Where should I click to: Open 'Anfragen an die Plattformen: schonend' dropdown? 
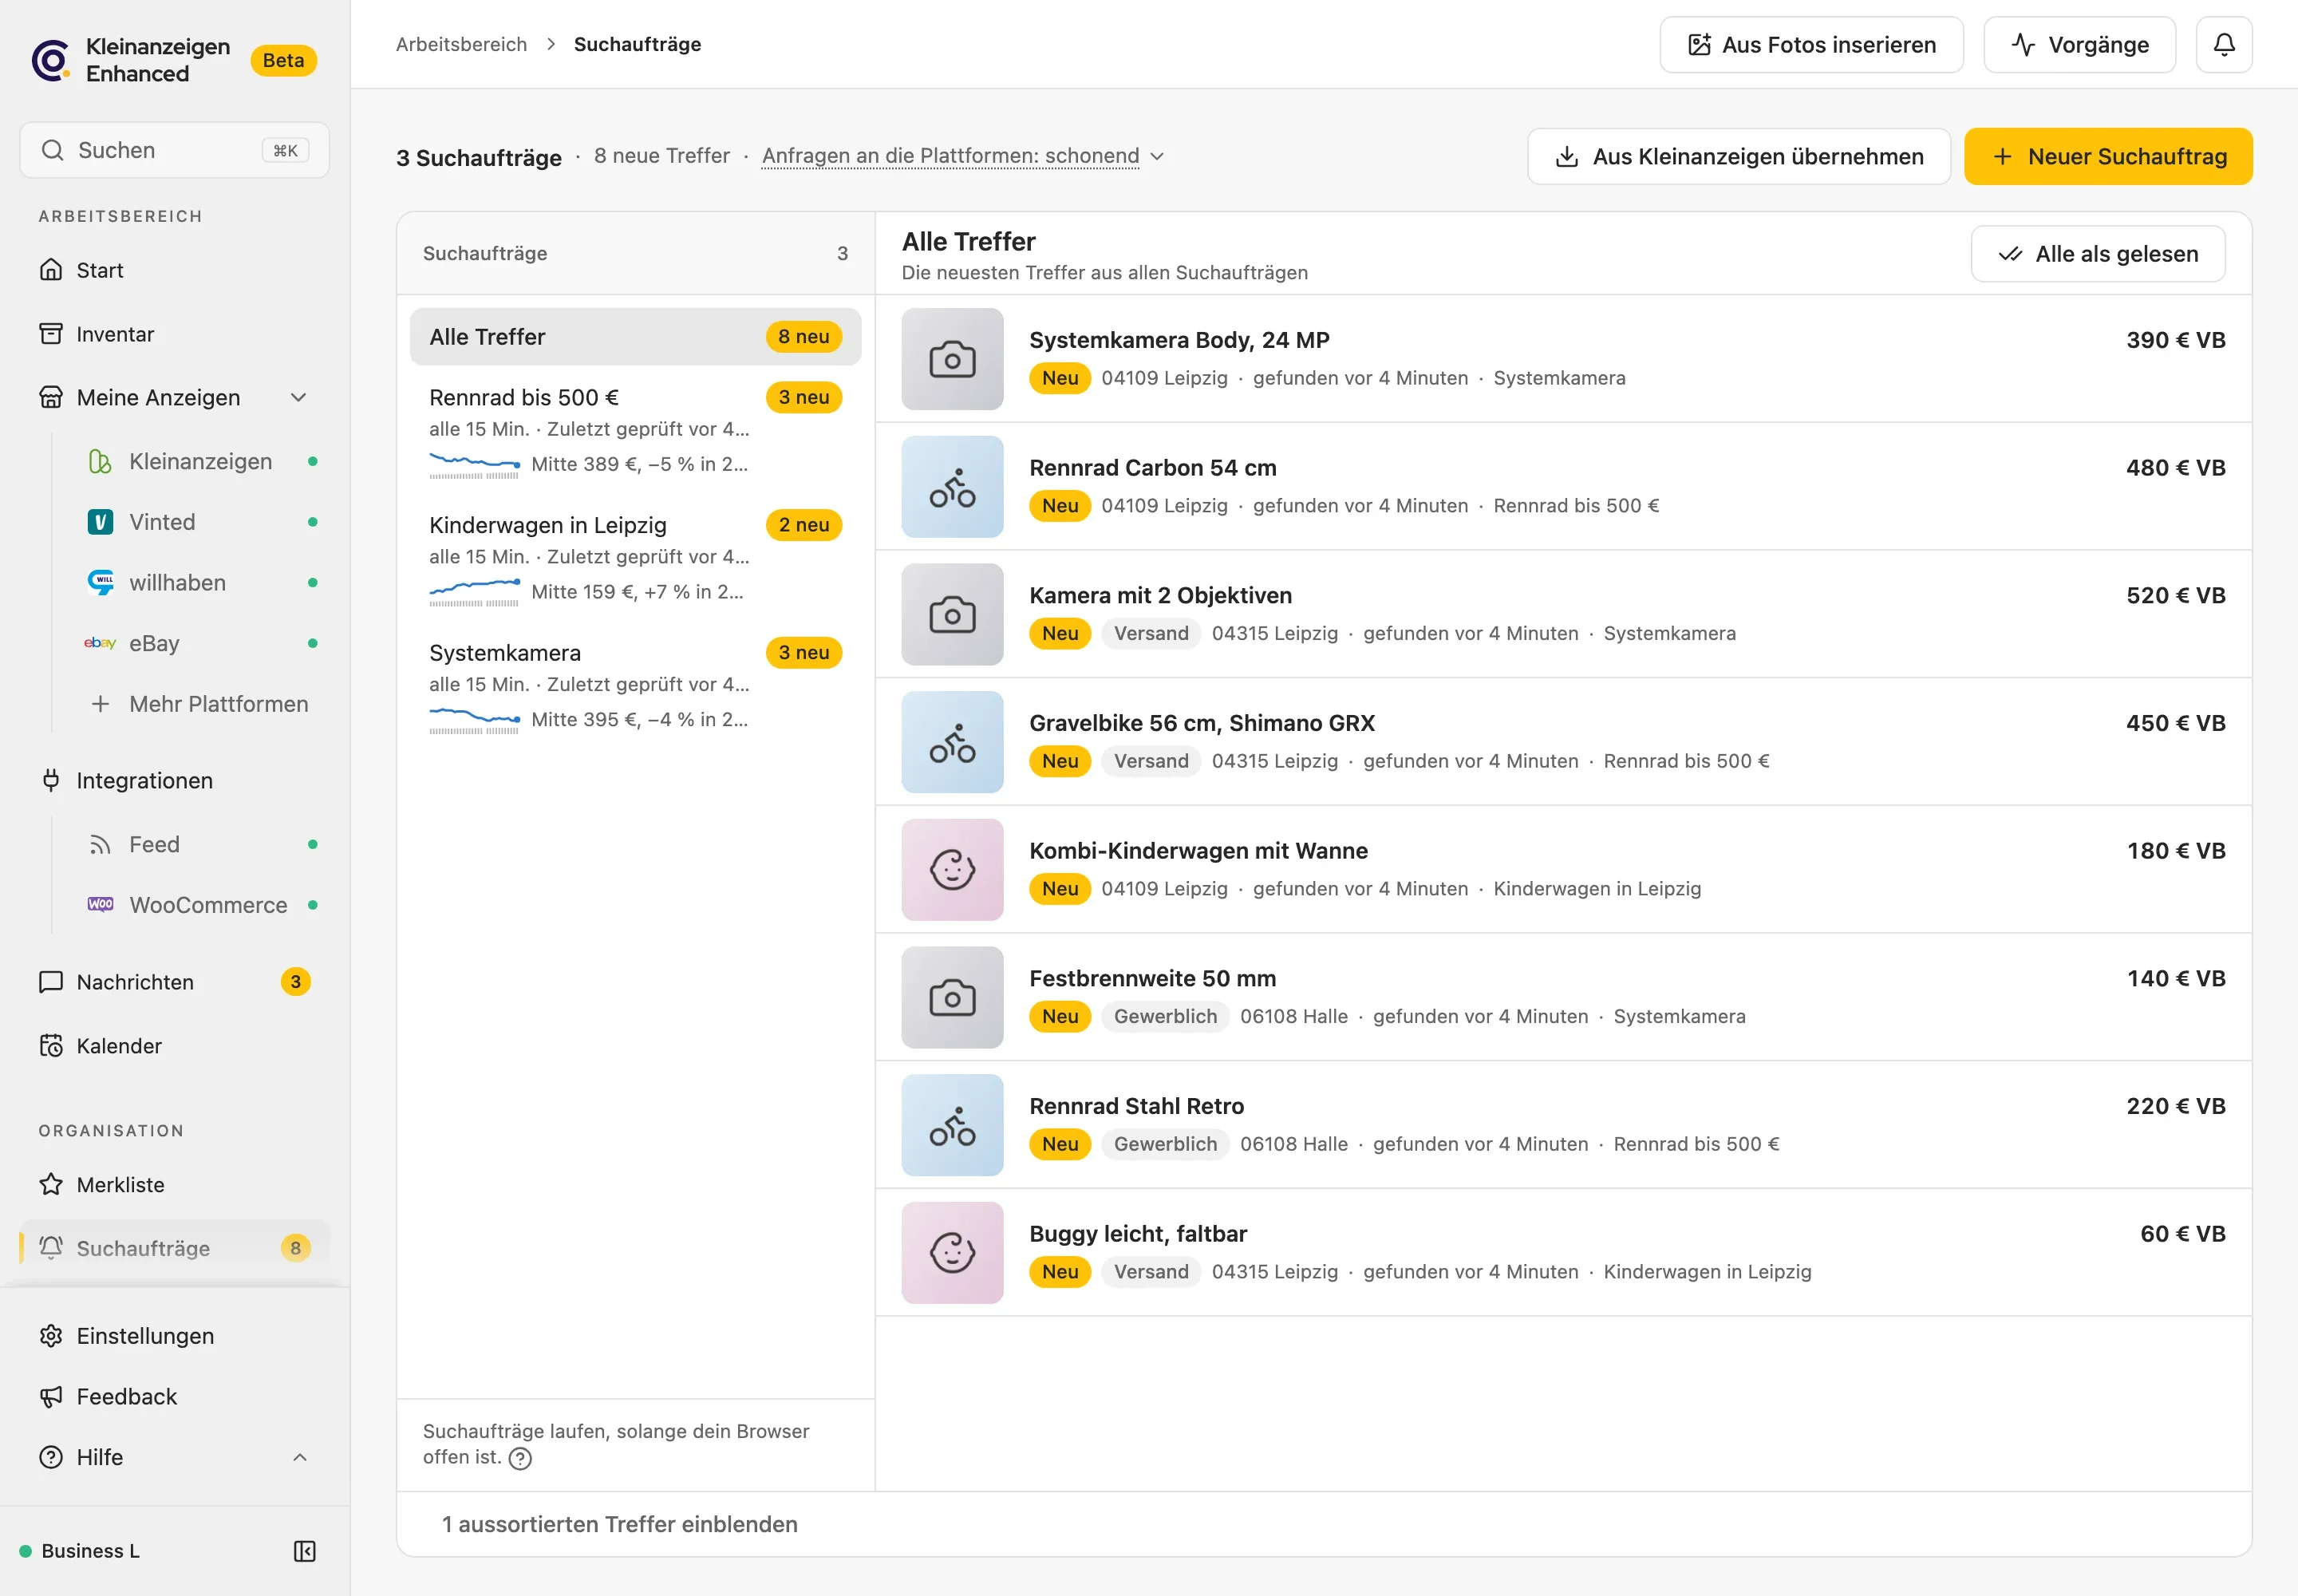click(963, 156)
